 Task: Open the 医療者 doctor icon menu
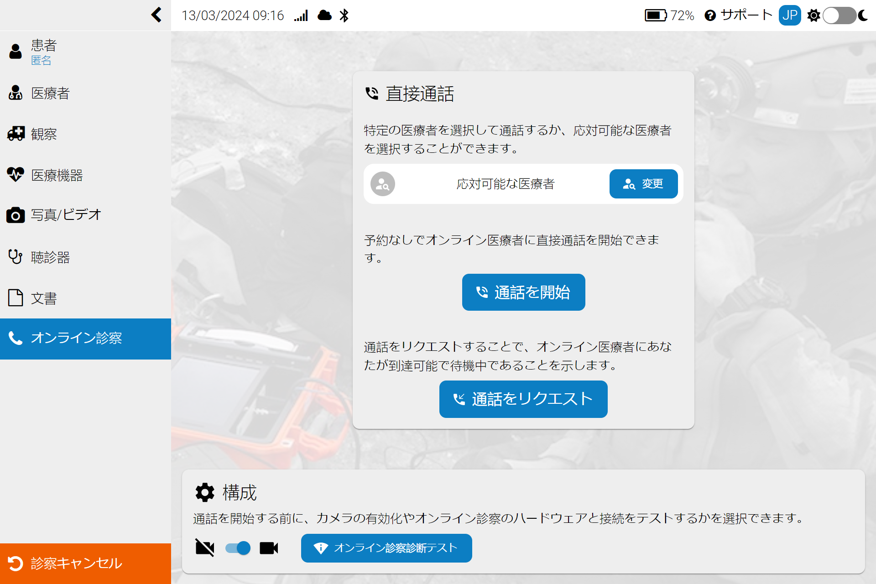(x=16, y=93)
